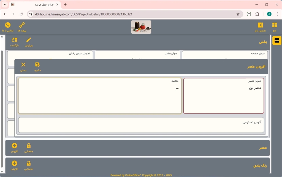Click the Access Address (آدرس دسترسی) field

tap(141, 125)
